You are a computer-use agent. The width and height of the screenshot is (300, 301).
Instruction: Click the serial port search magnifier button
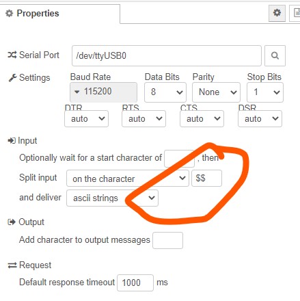(x=275, y=55)
